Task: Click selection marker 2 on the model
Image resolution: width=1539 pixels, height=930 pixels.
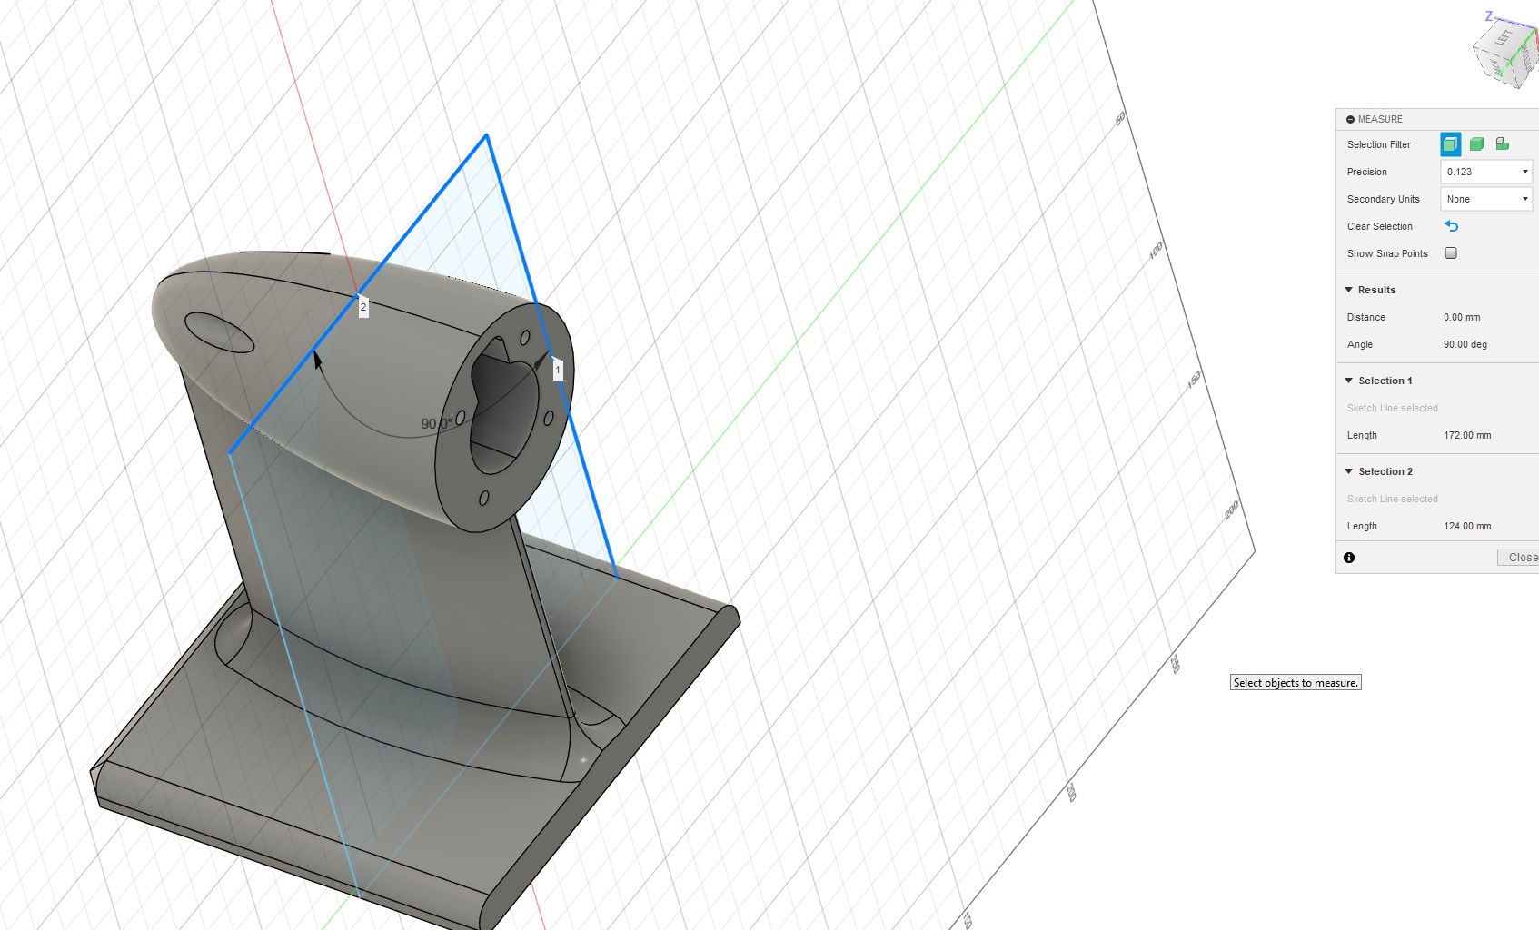Action: (363, 307)
